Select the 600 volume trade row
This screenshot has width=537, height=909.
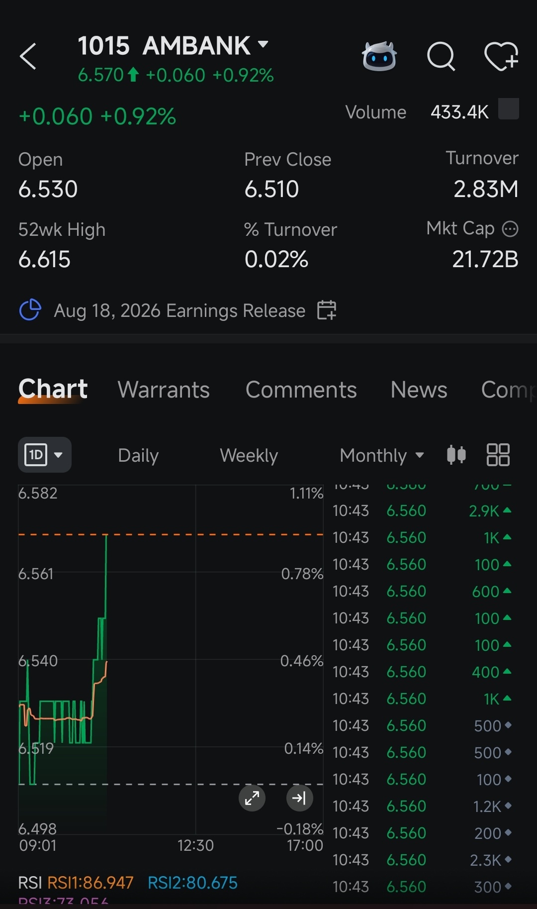422,592
